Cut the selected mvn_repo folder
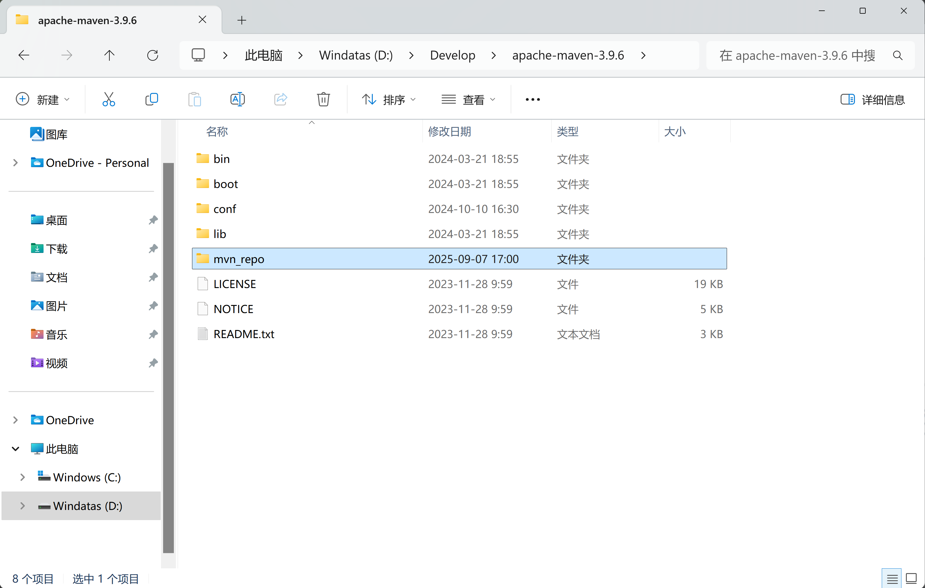 pos(109,99)
